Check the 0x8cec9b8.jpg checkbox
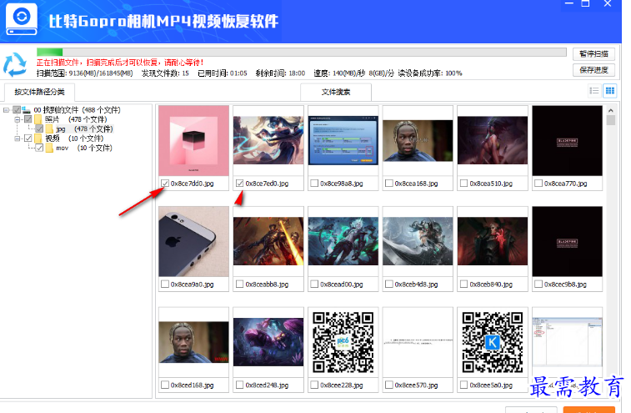Screen dimensions: 631x413 (x=538, y=284)
